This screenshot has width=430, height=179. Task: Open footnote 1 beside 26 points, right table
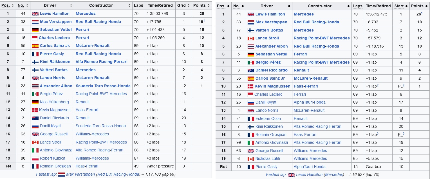tap(422, 13)
